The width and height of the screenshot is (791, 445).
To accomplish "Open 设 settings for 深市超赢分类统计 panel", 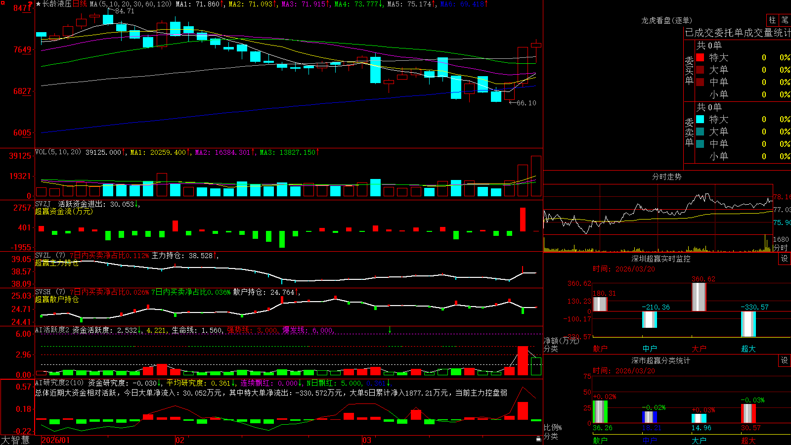I will [x=785, y=360].
